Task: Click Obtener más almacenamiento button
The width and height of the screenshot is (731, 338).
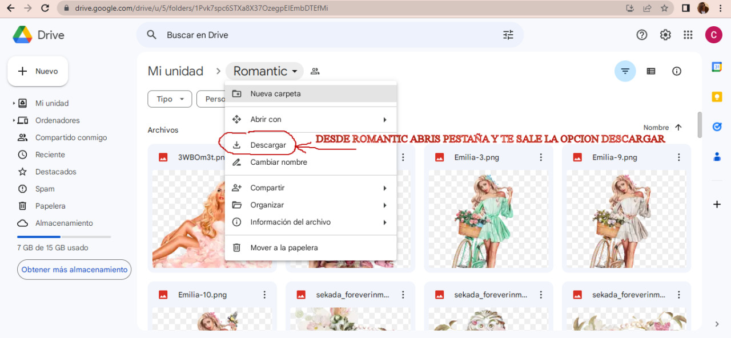Action: pyautogui.click(x=74, y=270)
